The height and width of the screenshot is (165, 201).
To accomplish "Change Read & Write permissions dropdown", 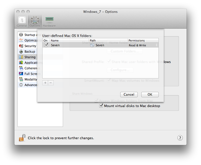I will [x=143, y=45].
